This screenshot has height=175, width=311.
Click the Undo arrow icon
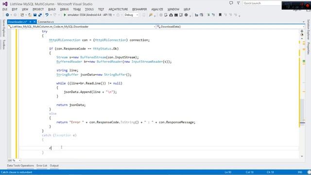(47, 15)
